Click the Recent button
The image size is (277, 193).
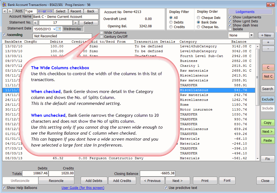(x=76, y=11)
